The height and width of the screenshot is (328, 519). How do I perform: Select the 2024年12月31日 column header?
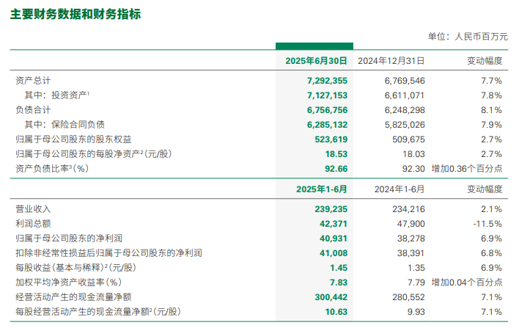391,61
